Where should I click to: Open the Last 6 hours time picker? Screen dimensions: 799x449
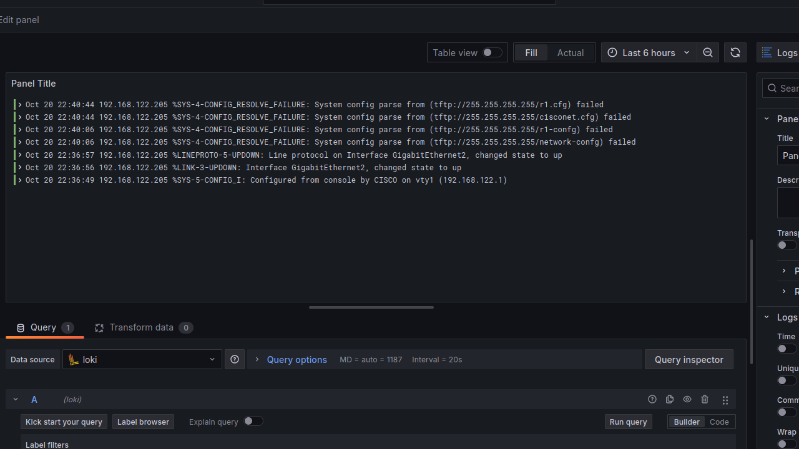click(x=649, y=52)
